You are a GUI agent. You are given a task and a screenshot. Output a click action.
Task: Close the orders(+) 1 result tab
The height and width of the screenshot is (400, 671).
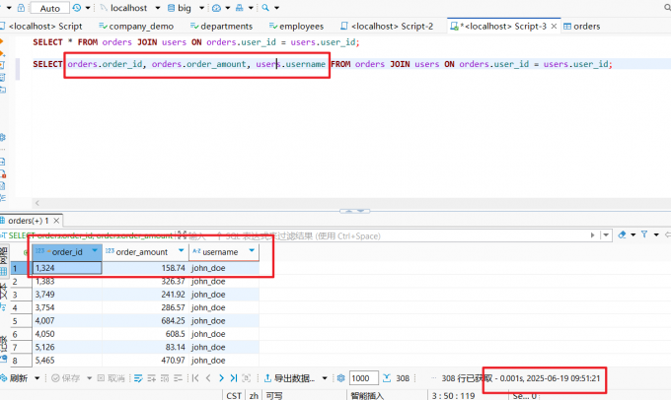coord(56,221)
